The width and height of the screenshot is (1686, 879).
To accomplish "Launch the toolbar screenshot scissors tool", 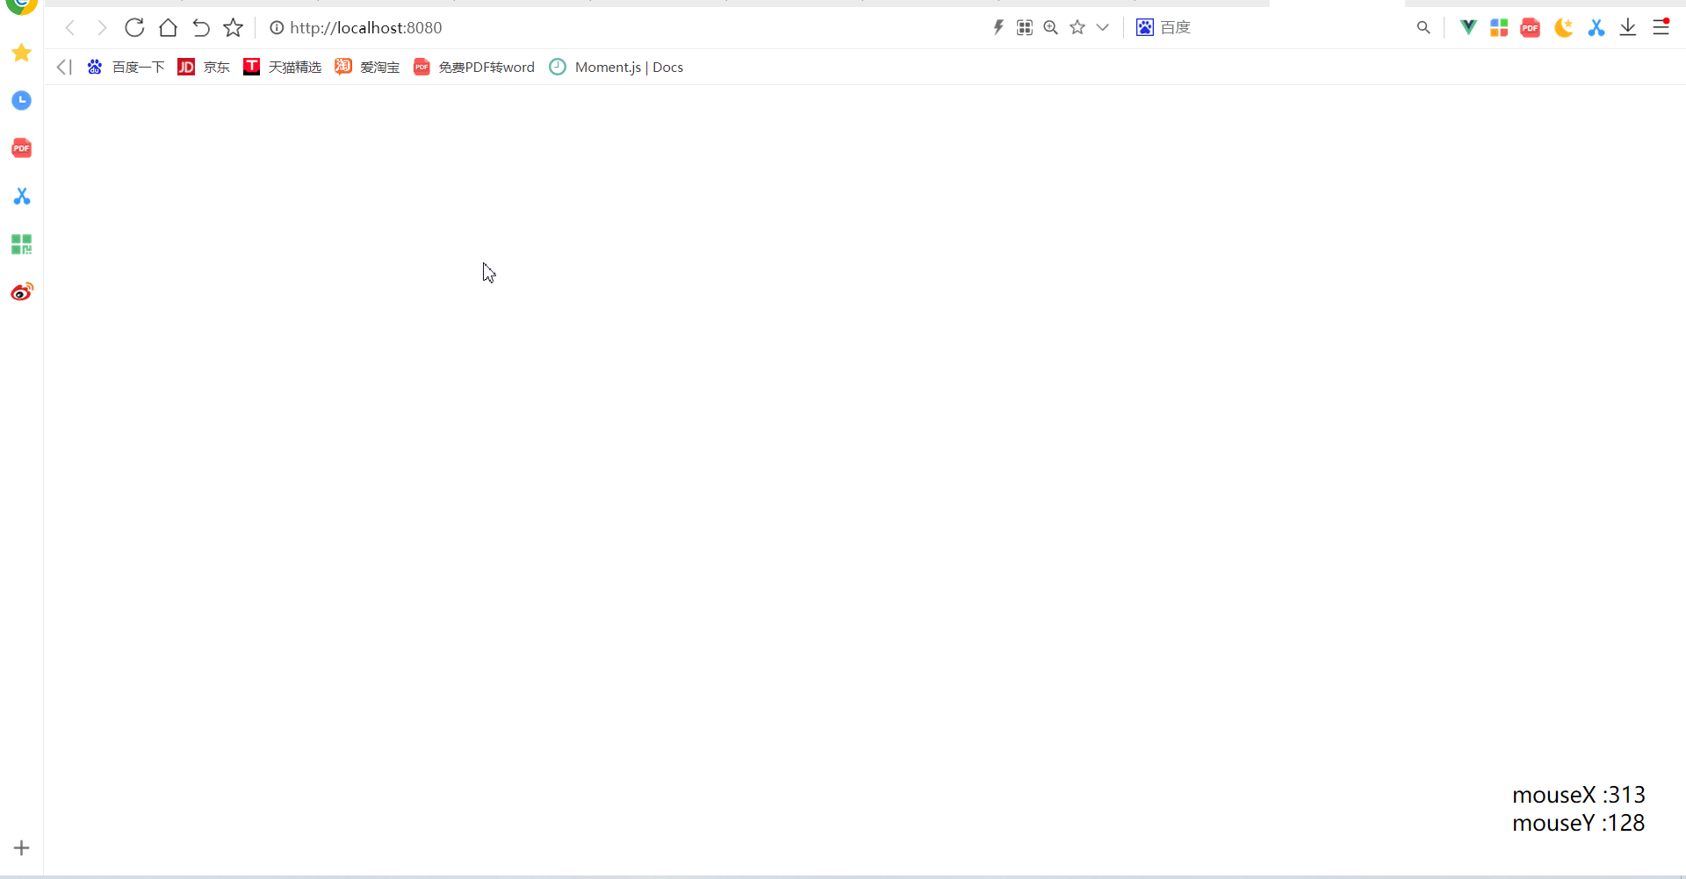I will click(x=1596, y=28).
